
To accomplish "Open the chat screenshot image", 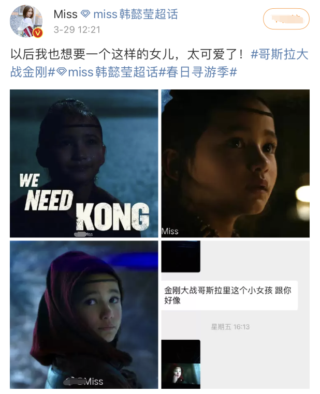I will 236,314.
